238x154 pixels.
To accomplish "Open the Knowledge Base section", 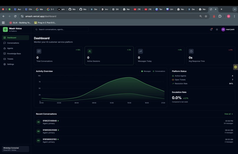I will (15, 53).
